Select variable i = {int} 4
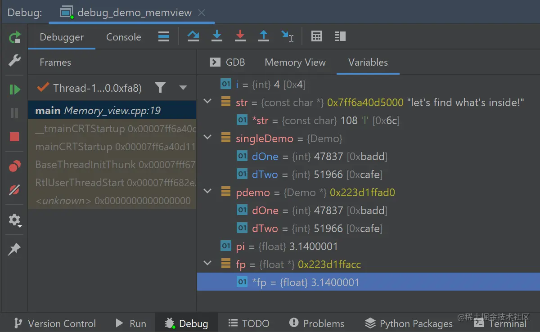The image size is (540, 332). point(368,84)
